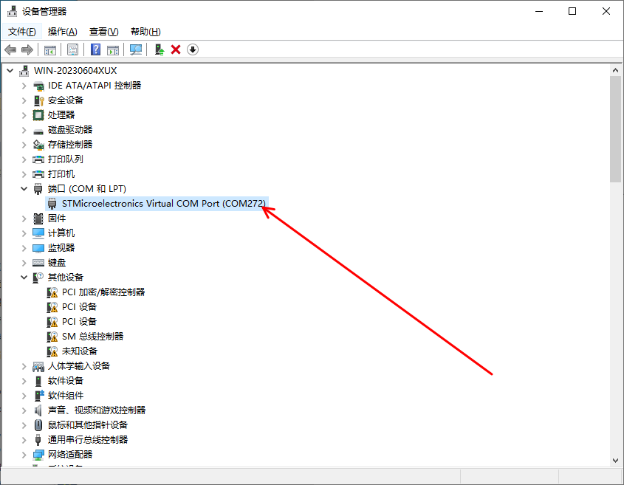Viewport: 624px width, 485px height.
Task: Select the WIN-20230604XUX computer name
Action: pyautogui.click(x=75, y=71)
